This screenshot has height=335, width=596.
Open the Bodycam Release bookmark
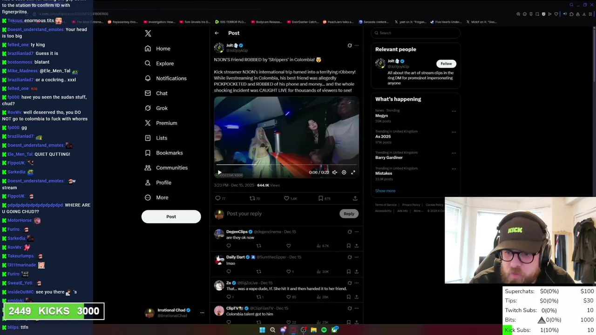pyautogui.click(x=266, y=22)
